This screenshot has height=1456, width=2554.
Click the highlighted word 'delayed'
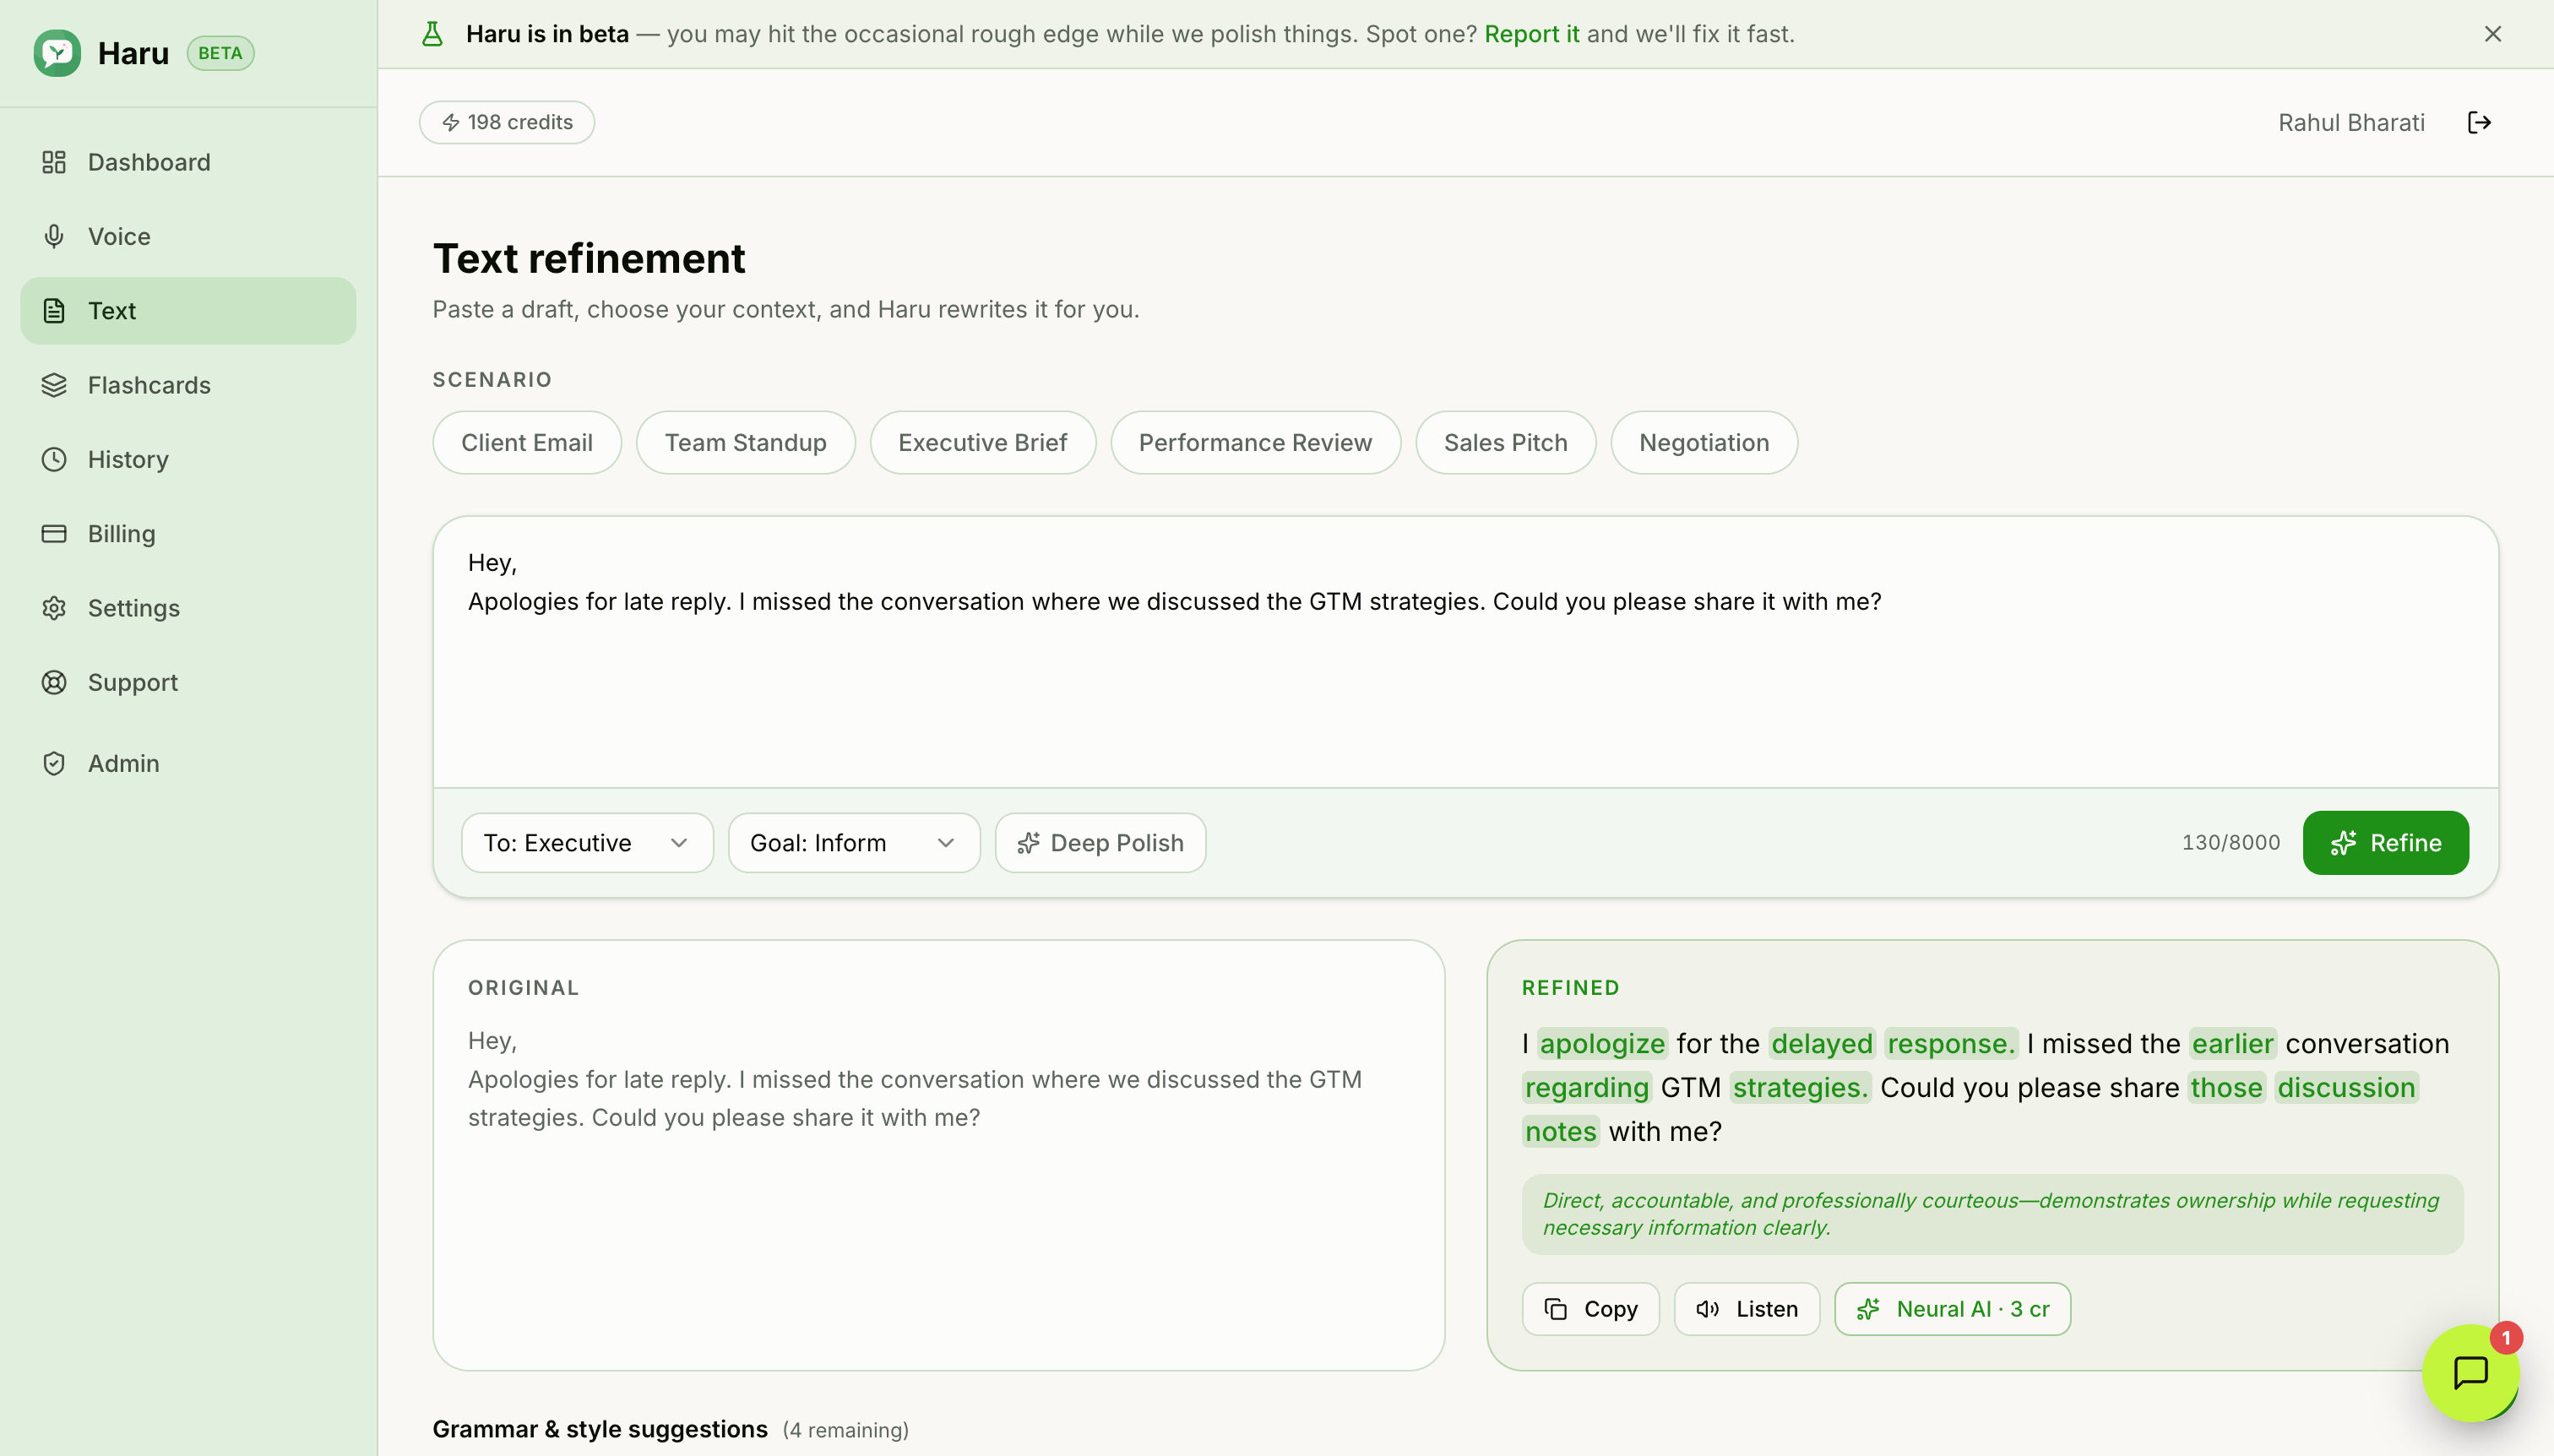[1822, 1043]
